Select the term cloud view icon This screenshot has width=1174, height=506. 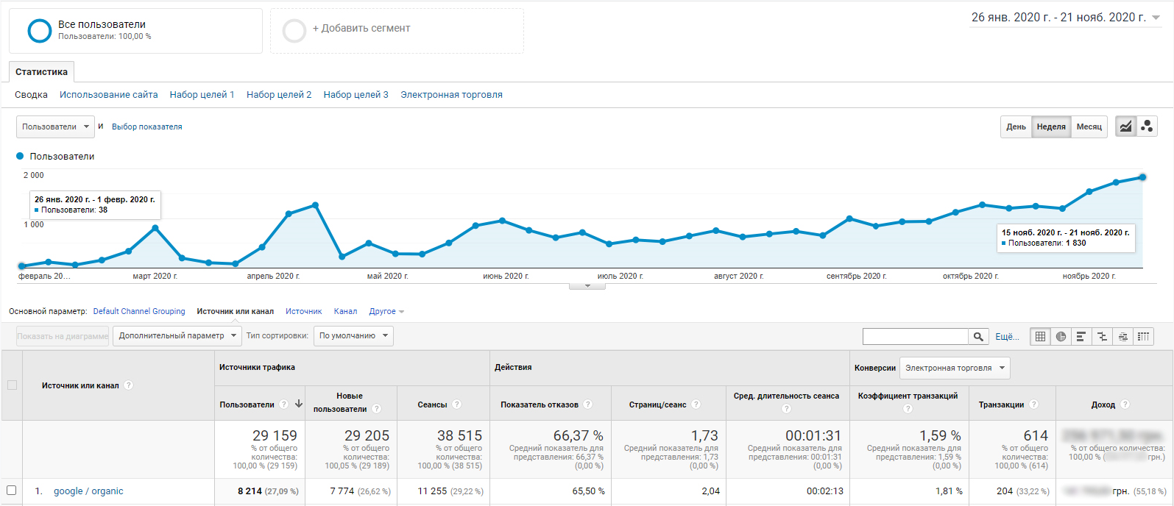[x=1122, y=336]
